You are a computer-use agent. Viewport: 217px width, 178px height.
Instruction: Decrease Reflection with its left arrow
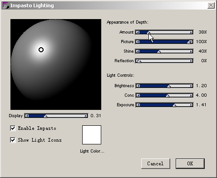pyautogui.click(x=137, y=61)
